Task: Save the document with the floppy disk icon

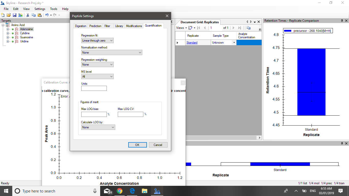Action: [x=14, y=15]
